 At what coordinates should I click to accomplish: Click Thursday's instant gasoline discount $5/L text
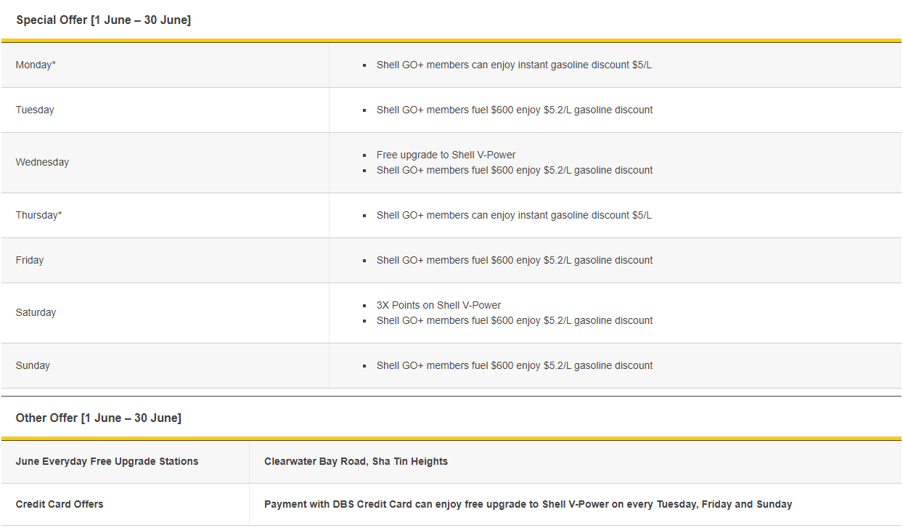(514, 216)
